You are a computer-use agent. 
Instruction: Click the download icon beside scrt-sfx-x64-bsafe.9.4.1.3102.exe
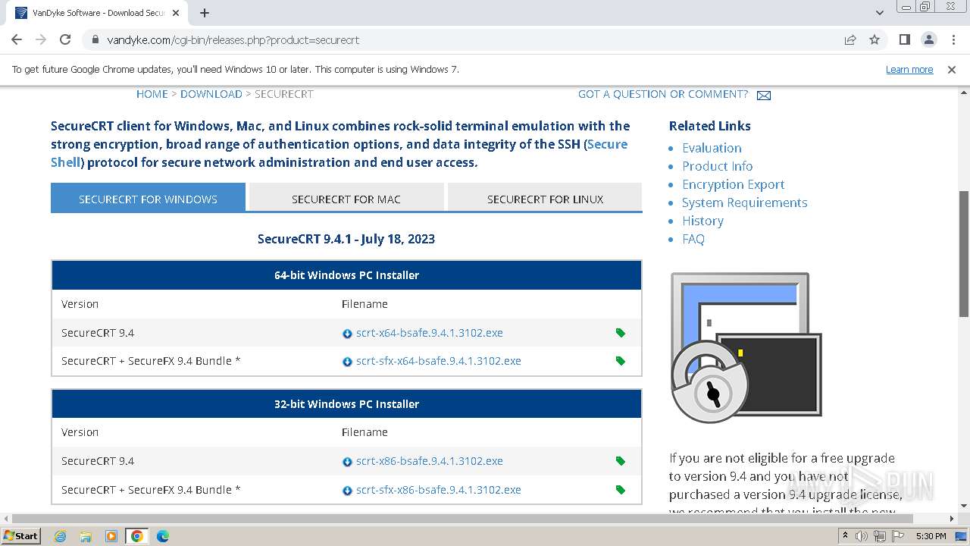[x=347, y=362]
